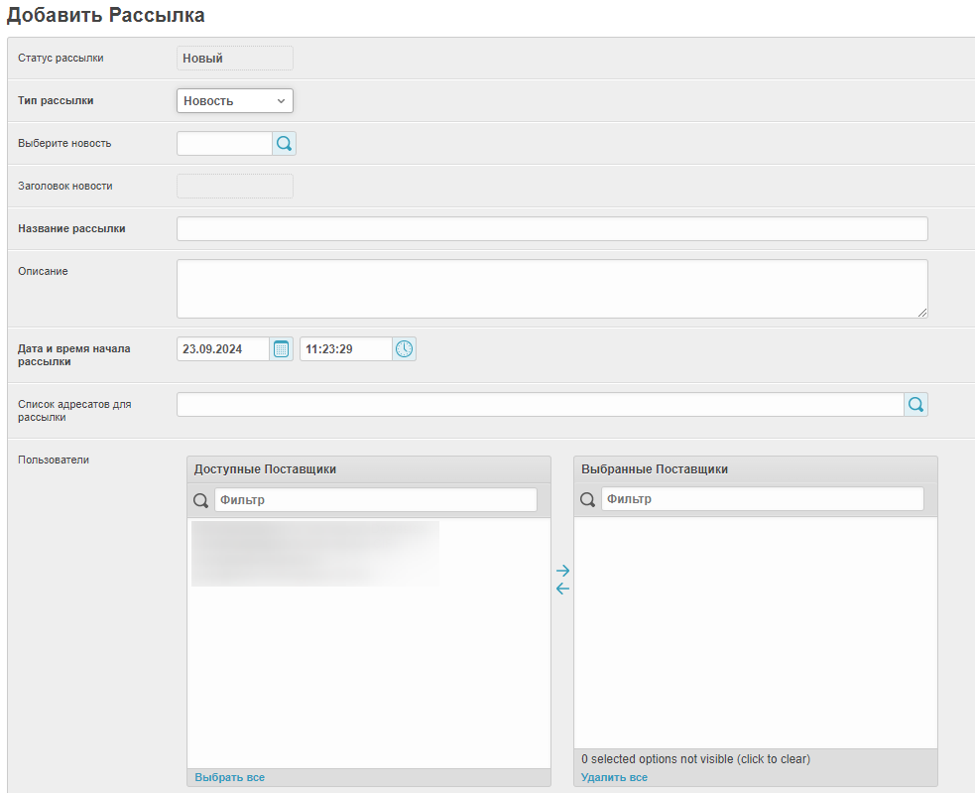Click the start date field 23.09.2024
The image size is (975, 793).
[x=223, y=348]
